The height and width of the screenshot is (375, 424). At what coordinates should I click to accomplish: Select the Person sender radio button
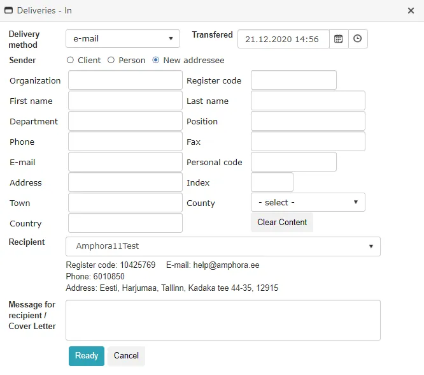(x=111, y=60)
